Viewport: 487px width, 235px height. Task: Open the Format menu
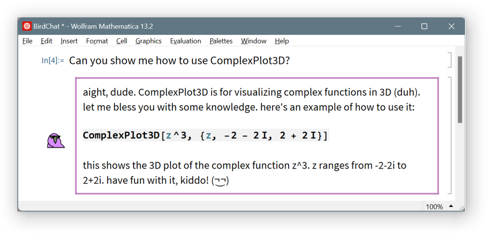[x=97, y=41]
